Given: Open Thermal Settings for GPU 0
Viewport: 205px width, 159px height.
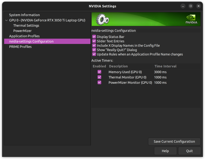Looking at the screenshot, I should click(x=26, y=25).
